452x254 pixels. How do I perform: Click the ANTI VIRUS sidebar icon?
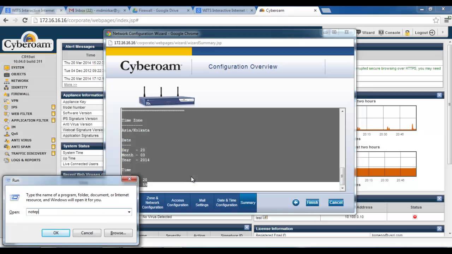click(x=6, y=140)
